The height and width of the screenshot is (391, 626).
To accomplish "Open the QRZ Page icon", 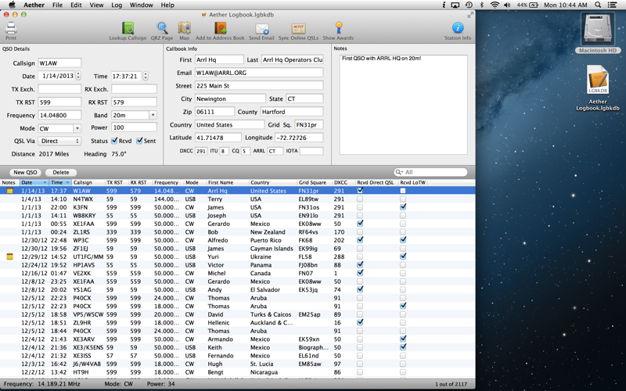I will pos(162,29).
